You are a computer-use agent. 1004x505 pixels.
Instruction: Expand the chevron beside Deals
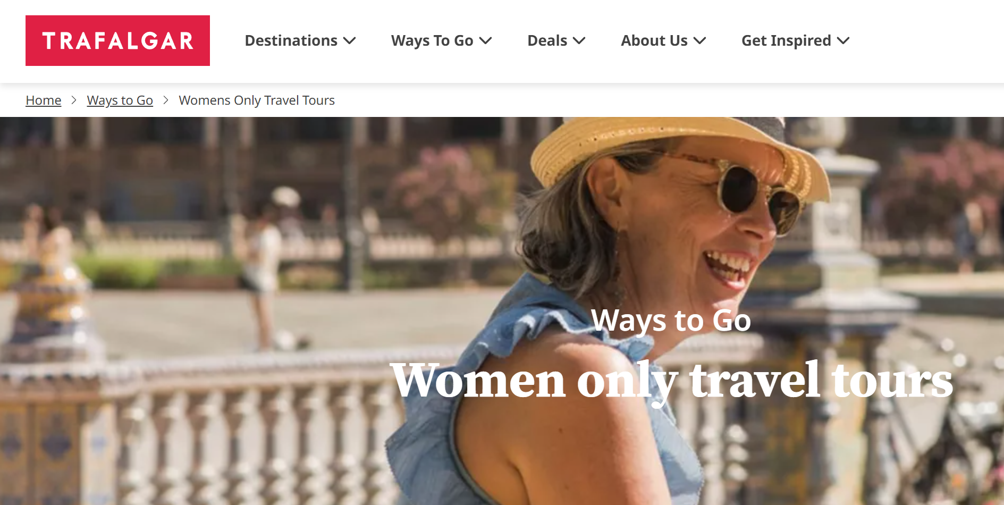coord(579,41)
